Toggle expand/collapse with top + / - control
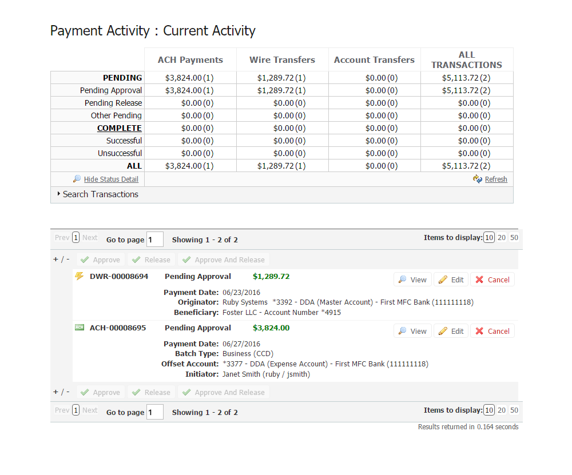This screenshot has height=475, width=572. click(x=61, y=259)
